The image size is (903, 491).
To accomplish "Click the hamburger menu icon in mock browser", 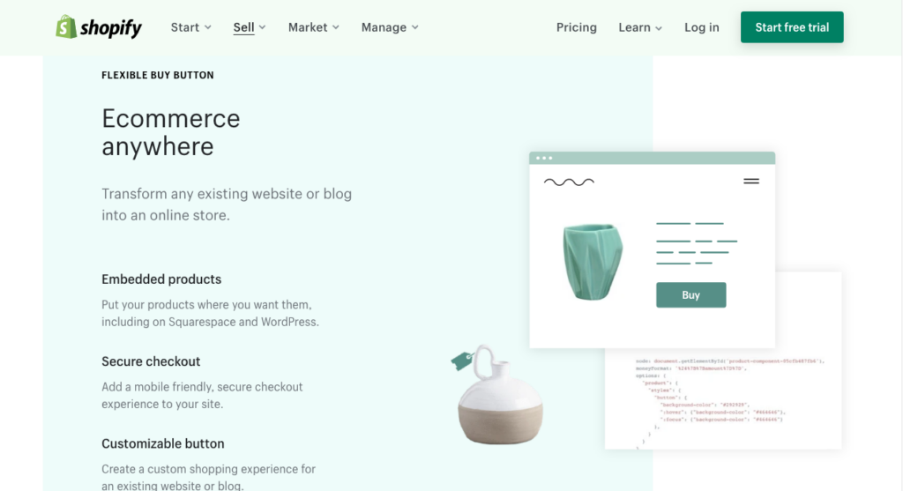I will (751, 182).
